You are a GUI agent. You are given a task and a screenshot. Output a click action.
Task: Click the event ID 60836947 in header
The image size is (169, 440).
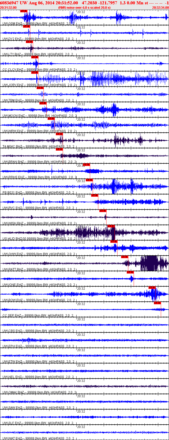pos(9,3)
